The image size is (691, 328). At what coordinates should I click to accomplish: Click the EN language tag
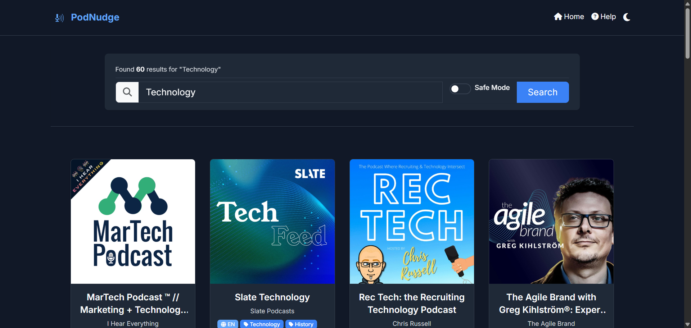[228, 324]
